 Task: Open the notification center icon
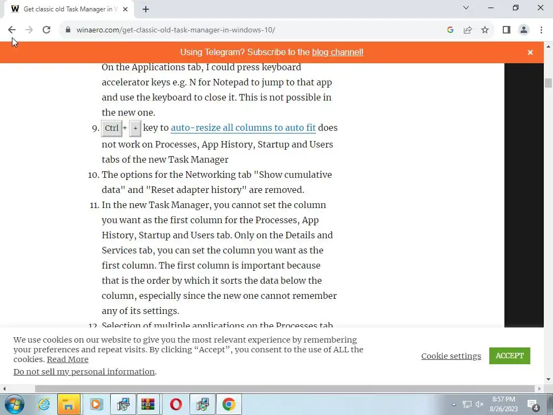click(x=532, y=404)
